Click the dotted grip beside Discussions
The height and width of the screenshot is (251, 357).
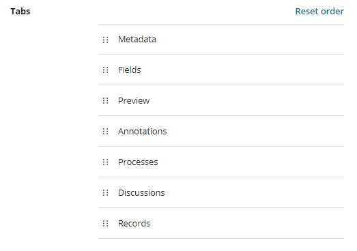(x=105, y=193)
